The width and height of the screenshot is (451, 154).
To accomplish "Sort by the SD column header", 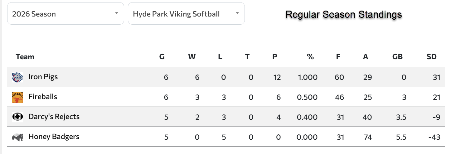I will pyautogui.click(x=432, y=57).
